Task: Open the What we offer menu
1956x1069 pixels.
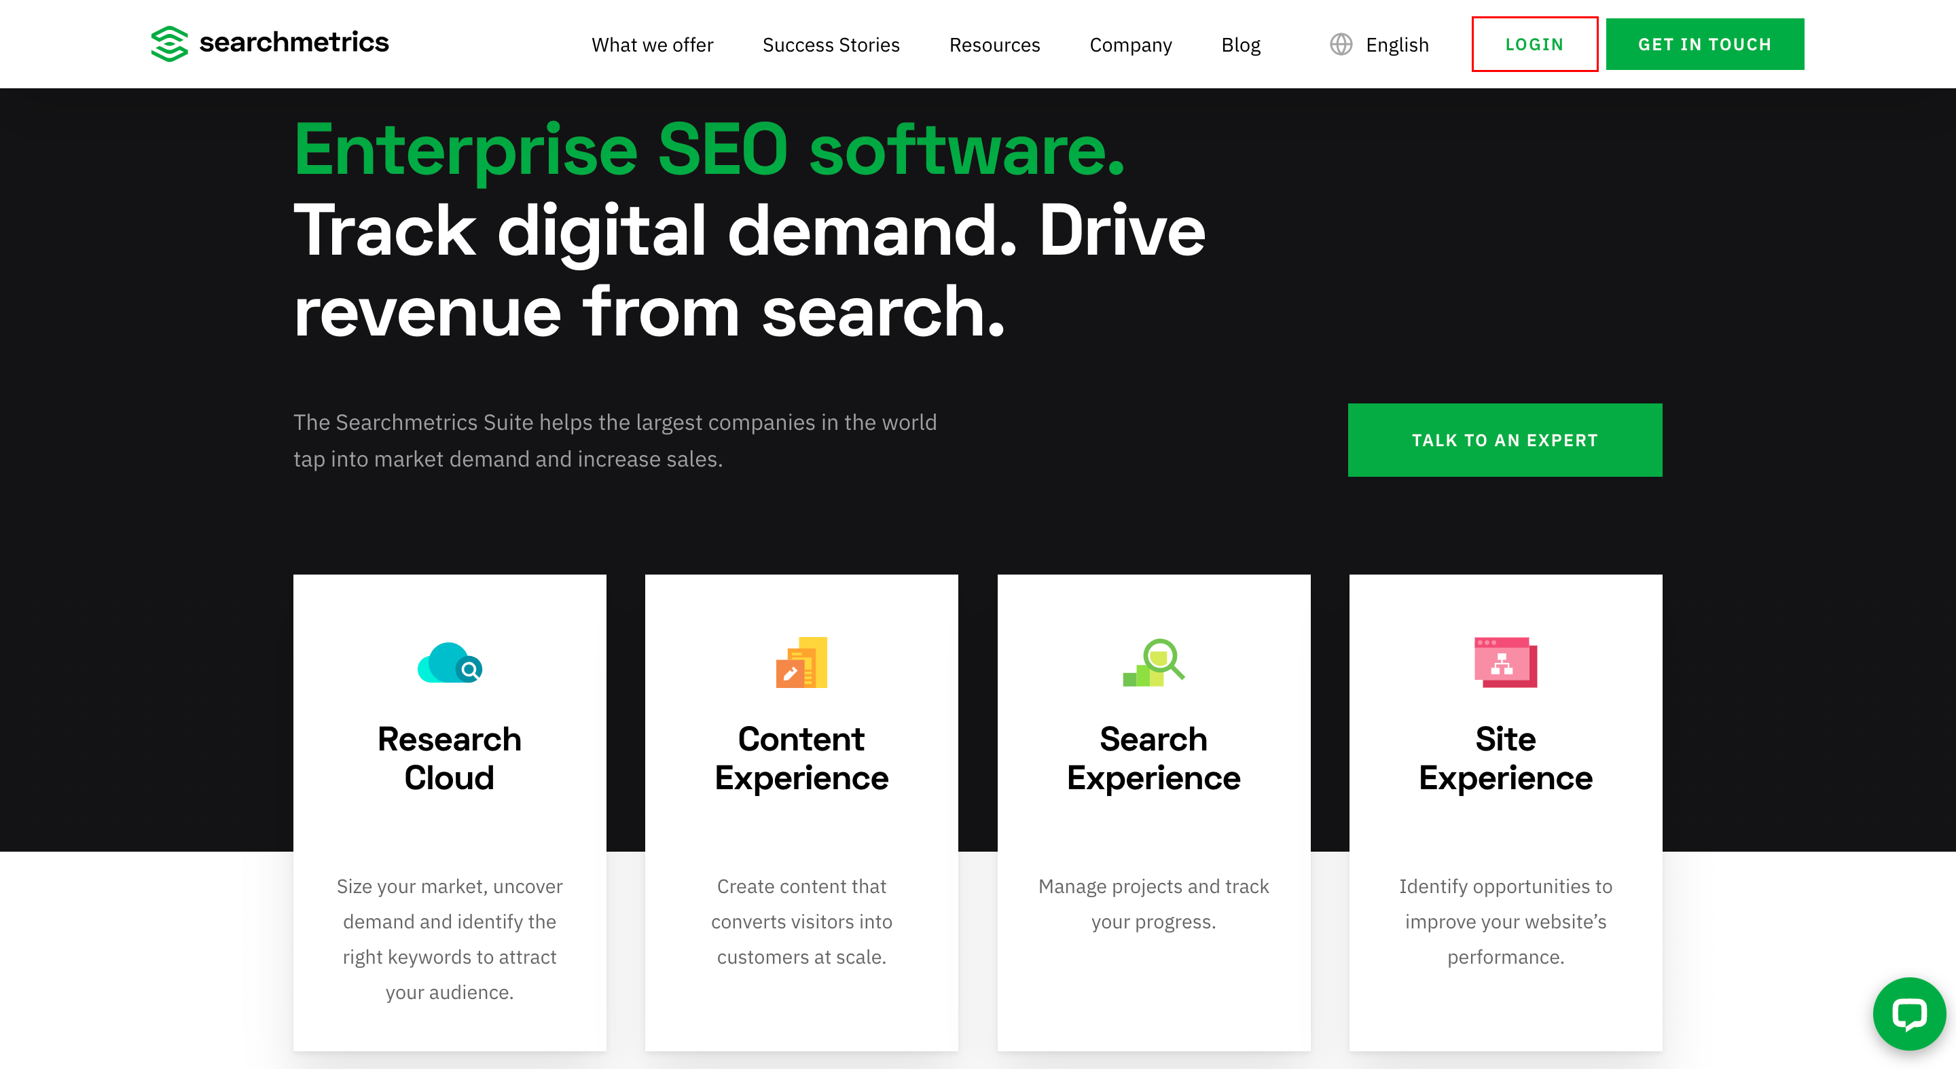Action: pos(652,45)
